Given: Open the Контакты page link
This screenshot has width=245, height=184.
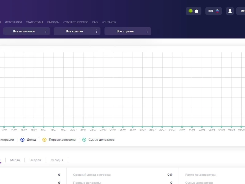Looking at the screenshot, I should click(x=109, y=22).
